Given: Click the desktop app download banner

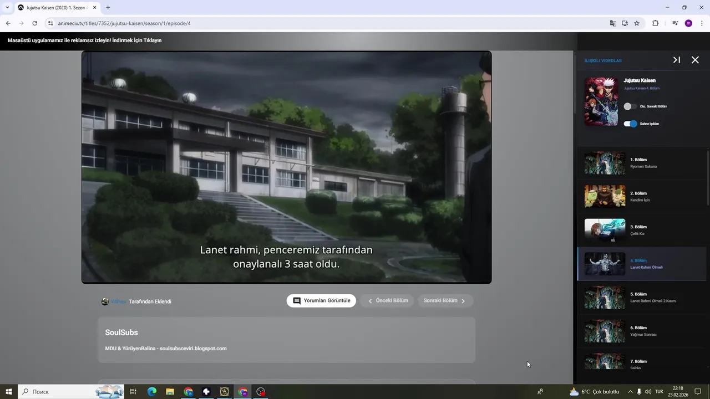Looking at the screenshot, I should (84, 40).
